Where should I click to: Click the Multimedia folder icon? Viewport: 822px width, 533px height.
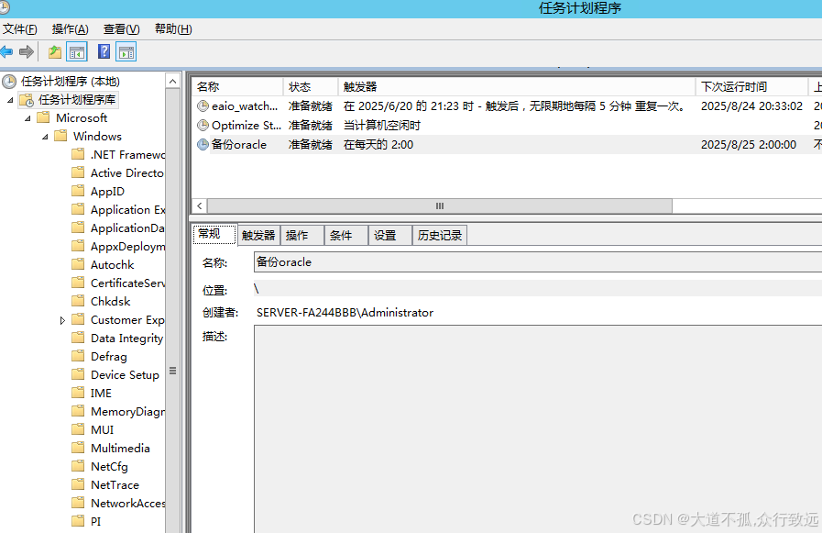pos(78,448)
